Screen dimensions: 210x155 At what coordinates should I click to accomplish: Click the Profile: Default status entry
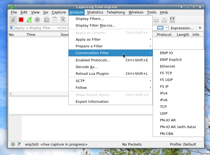point(183,144)
